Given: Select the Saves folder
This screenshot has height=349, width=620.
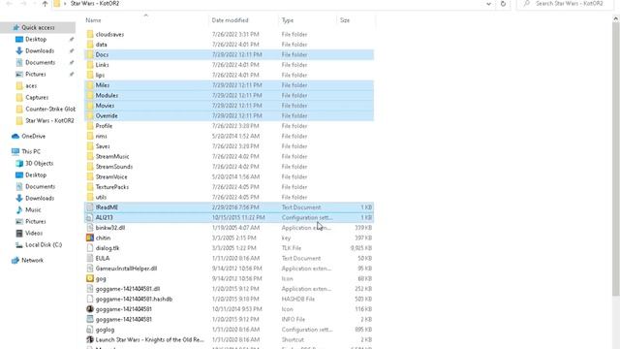Looking at the screenshot, I should [103, 146].
